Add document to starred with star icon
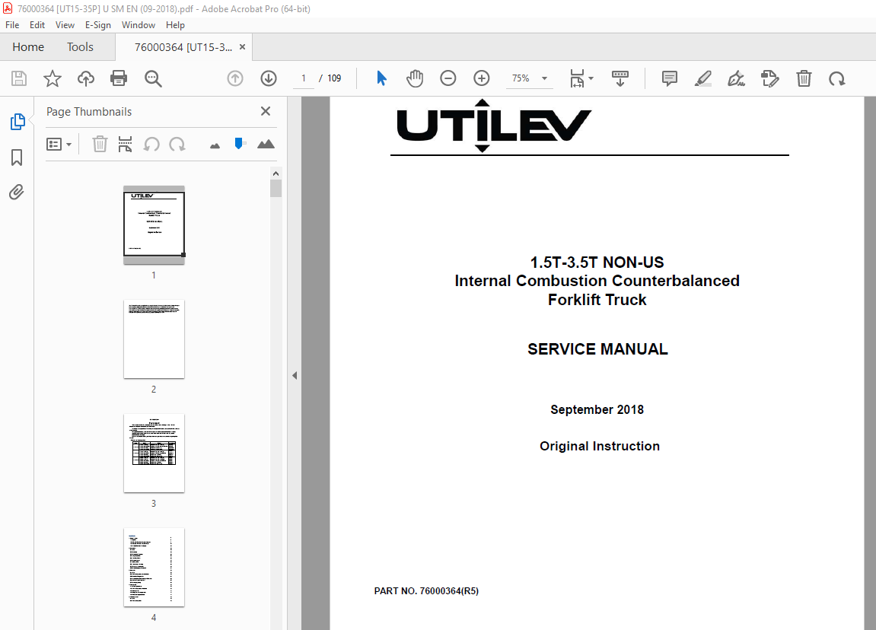Viewport: 876px width, 630px height. tap(53, 78)
